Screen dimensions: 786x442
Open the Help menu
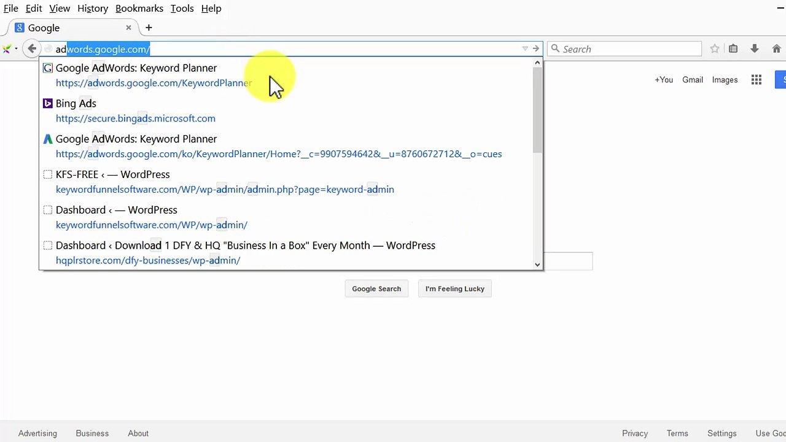(x=211, y=9)
